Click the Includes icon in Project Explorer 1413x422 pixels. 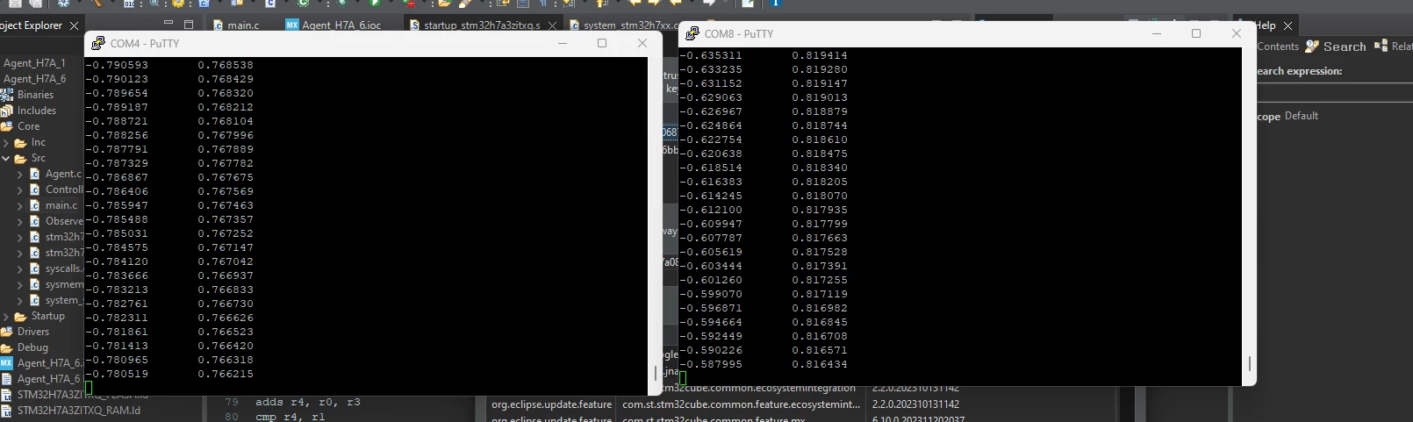7,111
